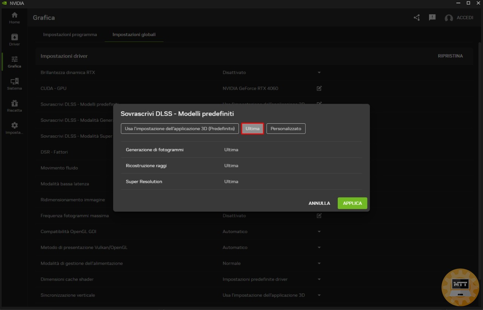Go to the Driver section icon
This screenshot has height=310, width=483.
(14, 39)
